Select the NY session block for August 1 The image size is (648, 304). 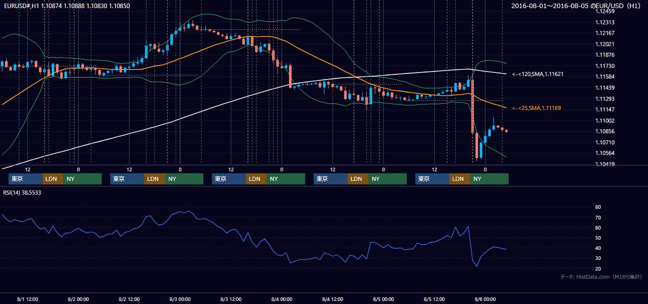(x=83, y=179)
